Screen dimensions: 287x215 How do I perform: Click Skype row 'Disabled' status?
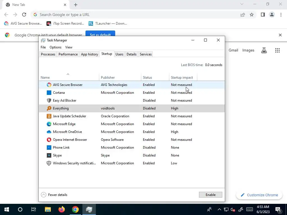pyautogui.click(x=149, y=155)
